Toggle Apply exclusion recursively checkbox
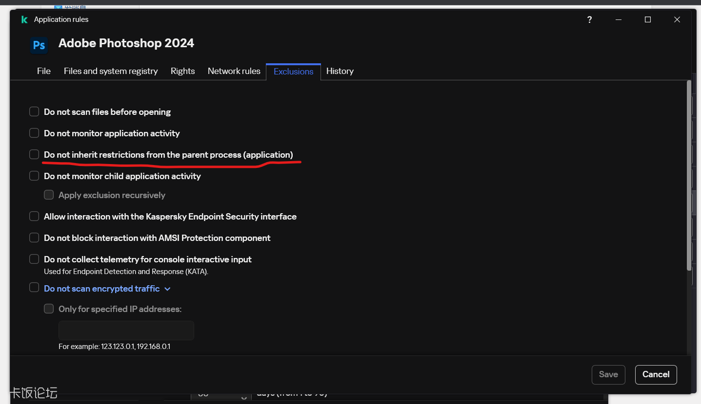 pyautogui.click(x=49, y=195)
